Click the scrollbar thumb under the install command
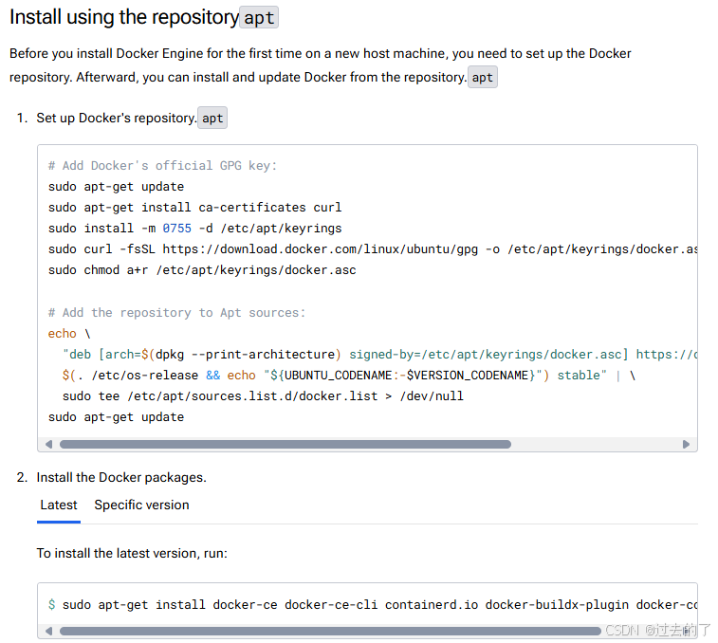Screen dimensions: 718x643 point(330,631)
